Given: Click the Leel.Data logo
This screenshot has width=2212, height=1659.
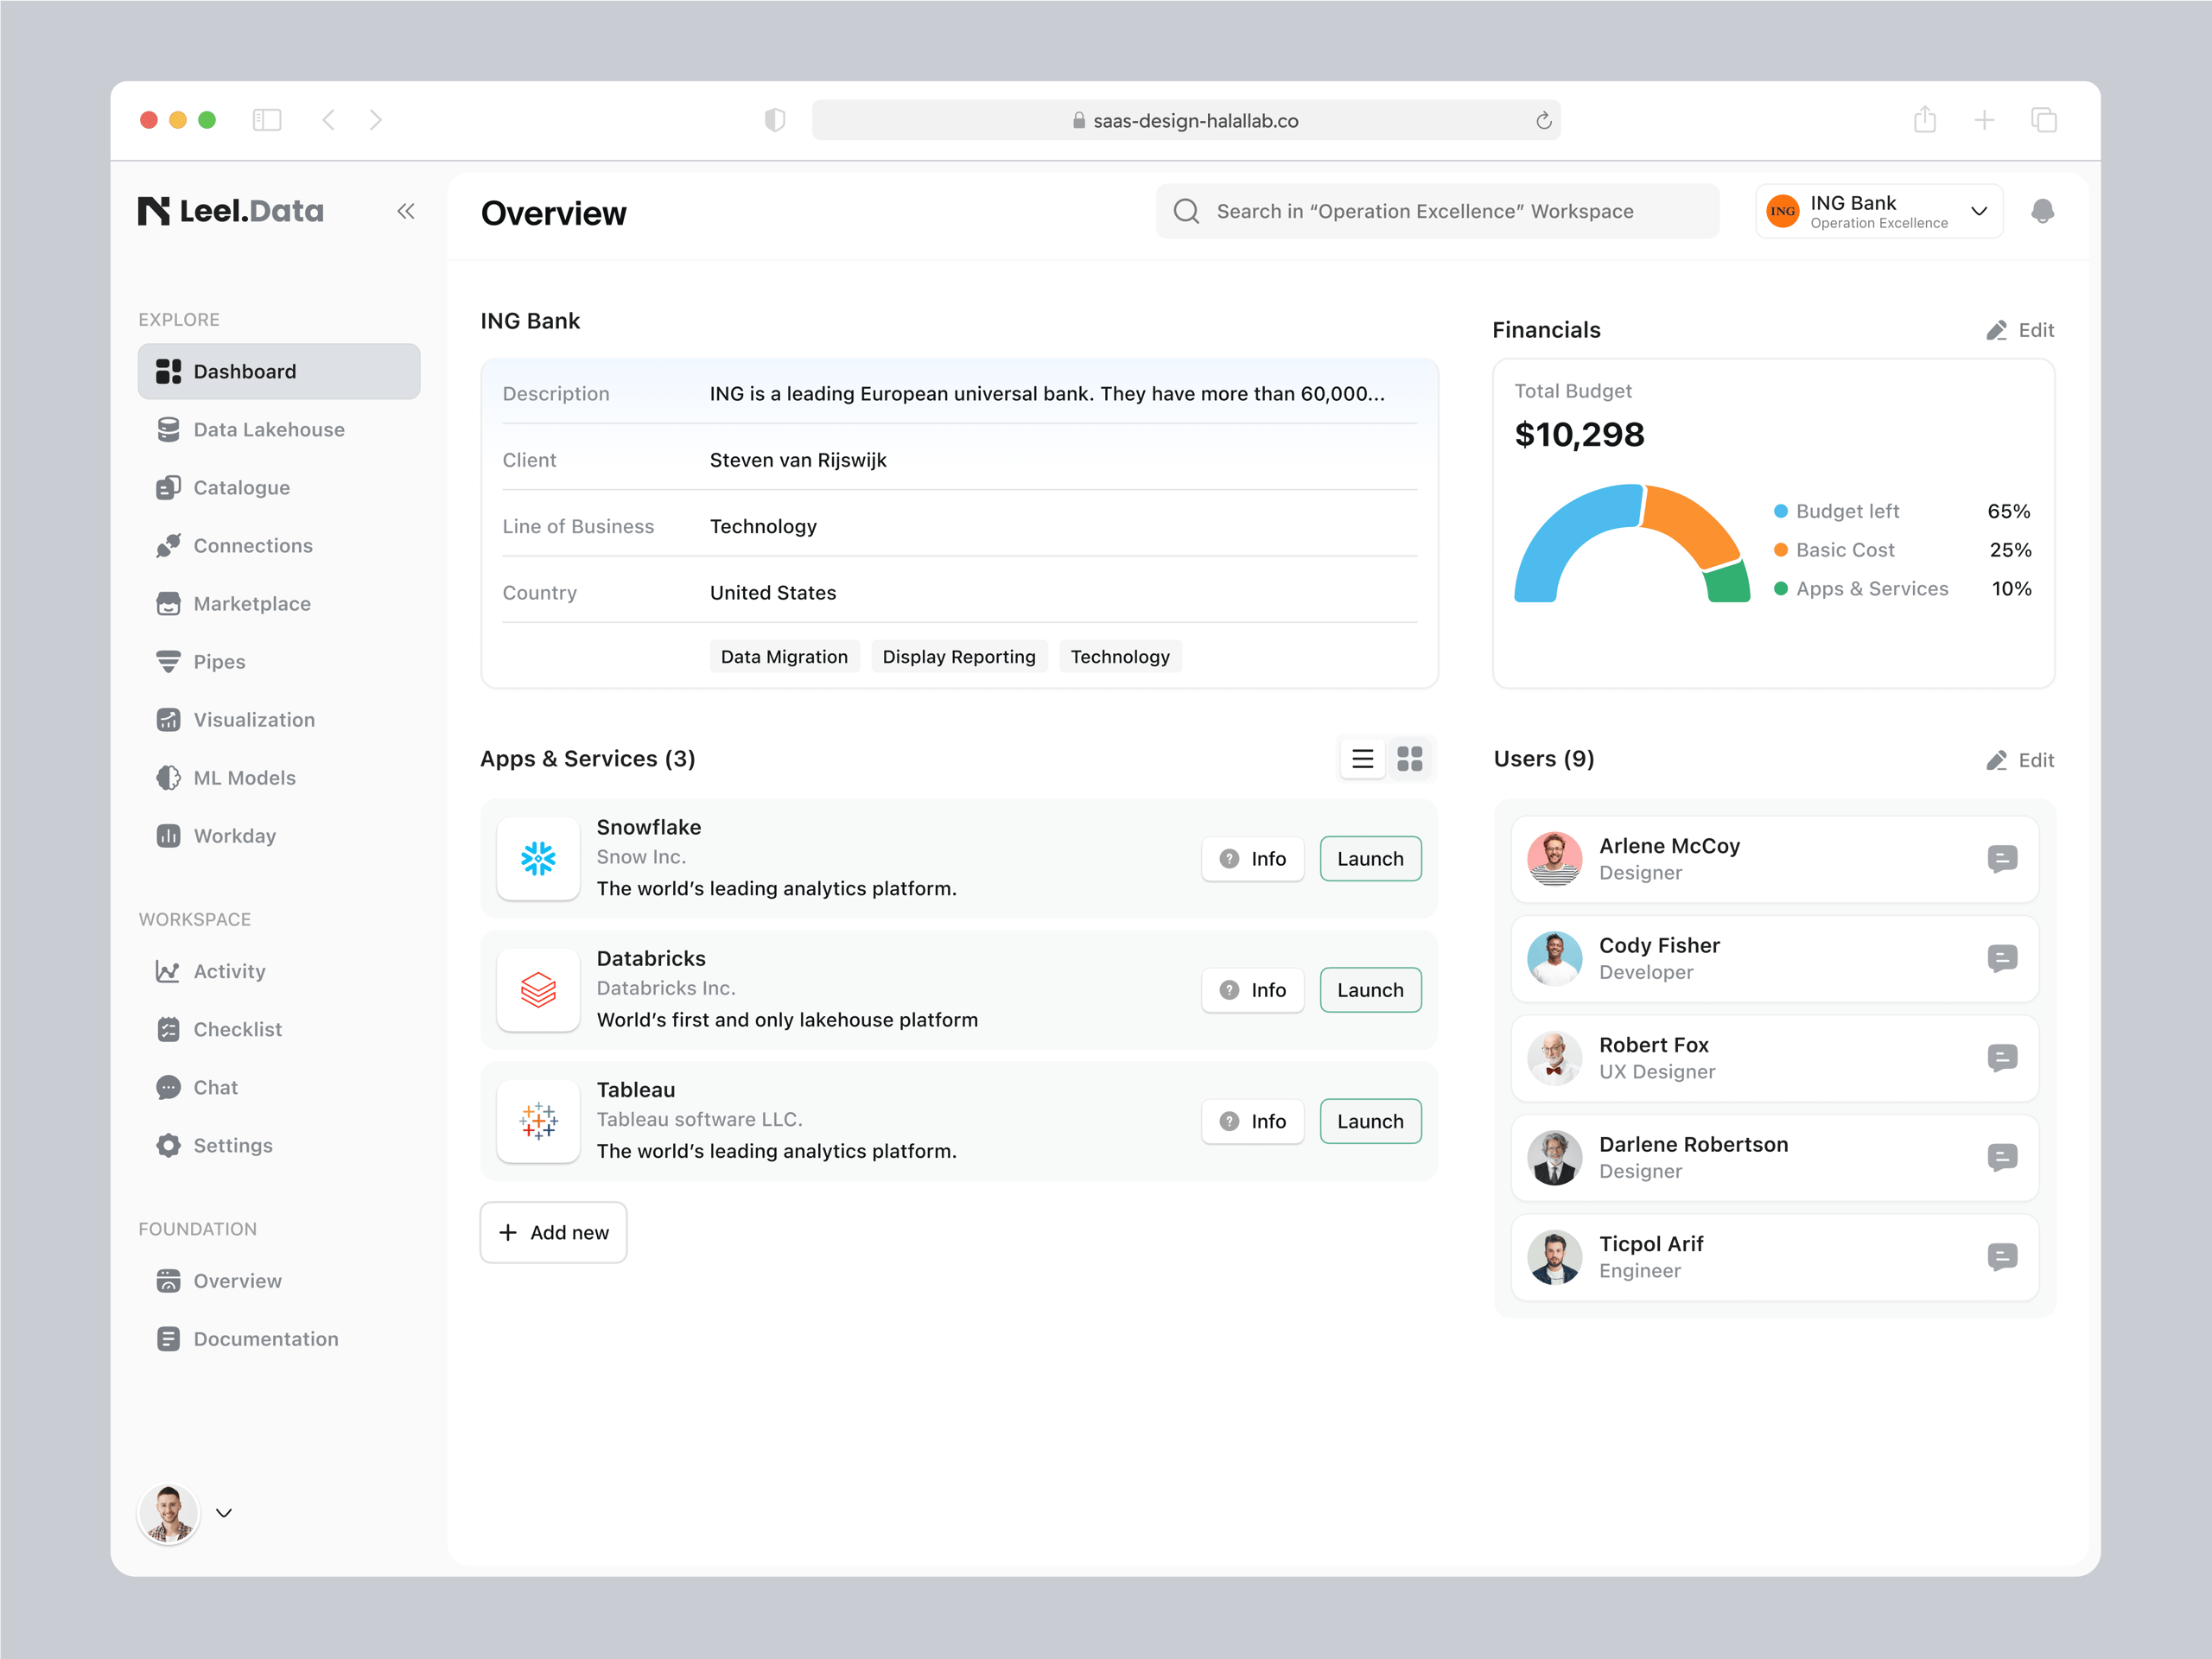Looking at the screenshot, I should [x=231, y=211].
